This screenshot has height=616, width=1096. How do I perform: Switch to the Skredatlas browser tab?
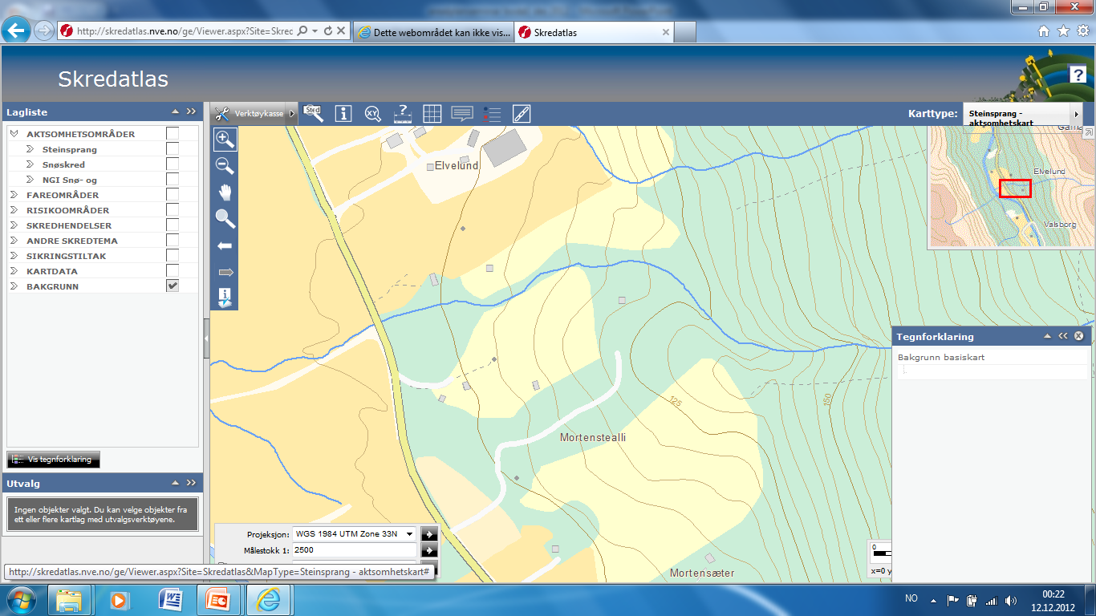tap(595, 32)
